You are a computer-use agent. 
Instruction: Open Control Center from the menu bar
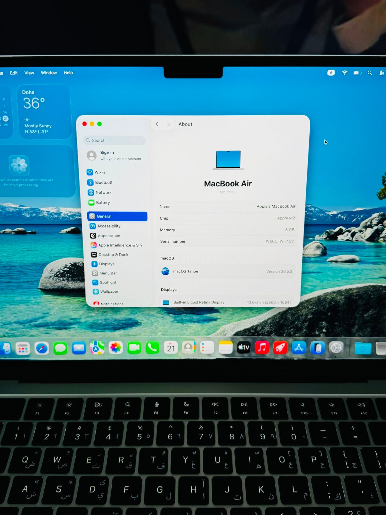382,73
